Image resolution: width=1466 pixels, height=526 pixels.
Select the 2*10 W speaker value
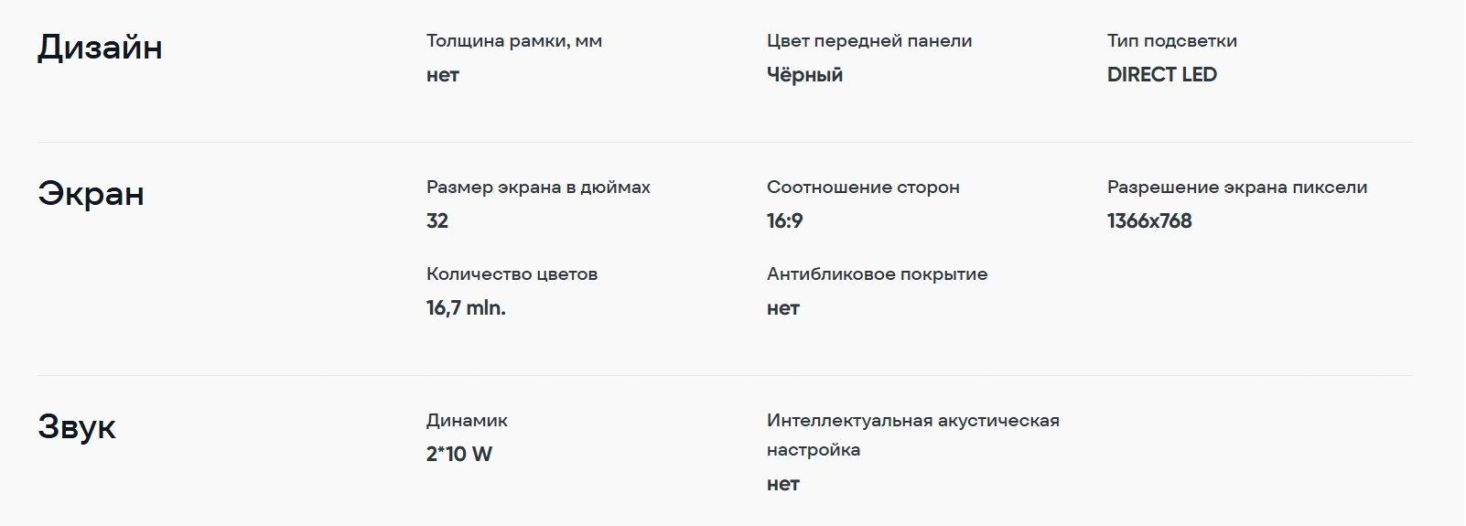[458, 455]
